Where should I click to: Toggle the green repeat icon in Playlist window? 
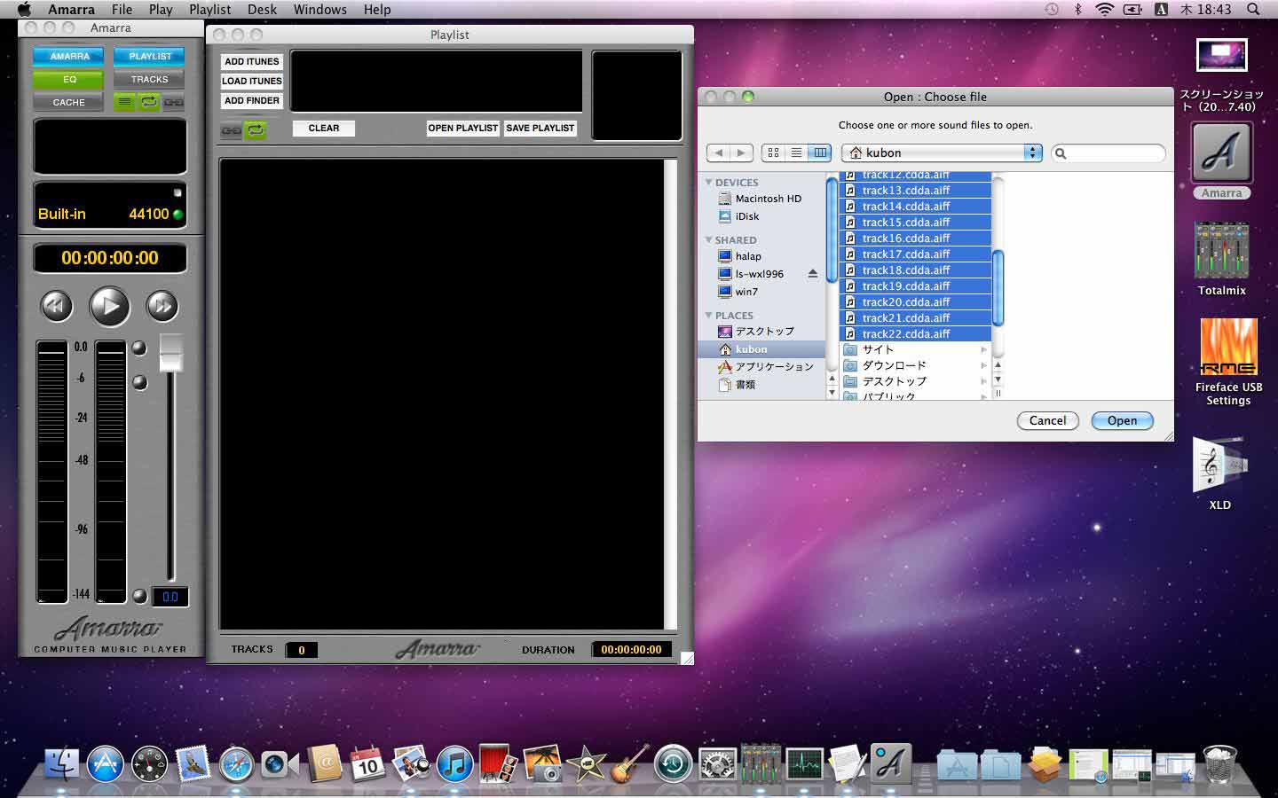tap(256, 130)
